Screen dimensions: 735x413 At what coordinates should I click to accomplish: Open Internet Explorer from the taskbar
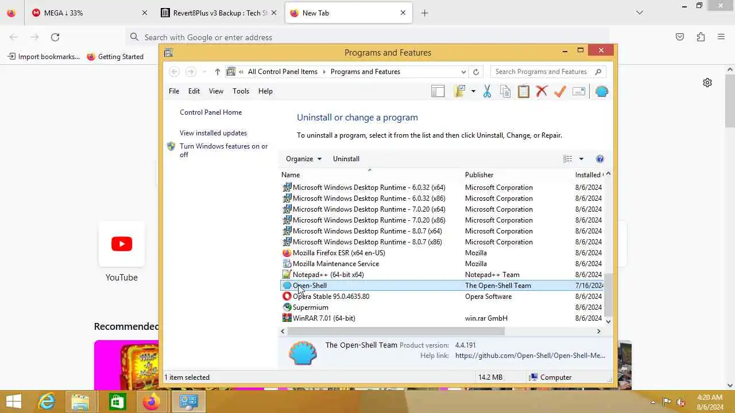click(46, 402)
